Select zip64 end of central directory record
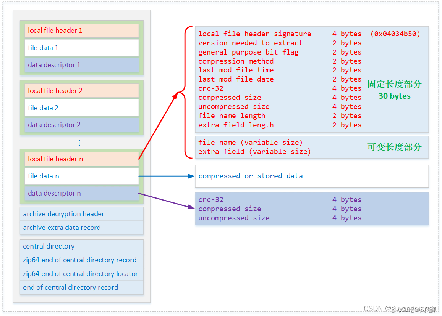 coord(81,260)
